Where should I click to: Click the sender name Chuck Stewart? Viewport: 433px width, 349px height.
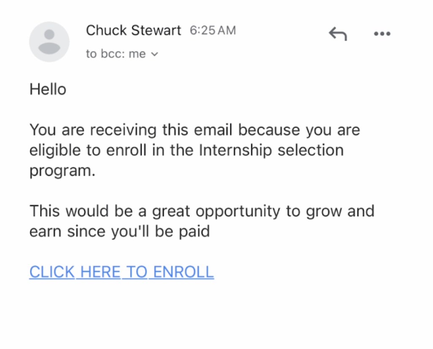[133, 30]
